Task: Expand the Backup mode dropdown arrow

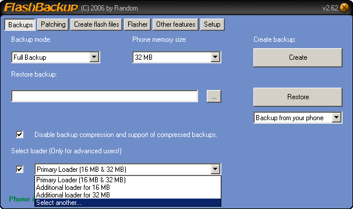Action: coord(94,57)
